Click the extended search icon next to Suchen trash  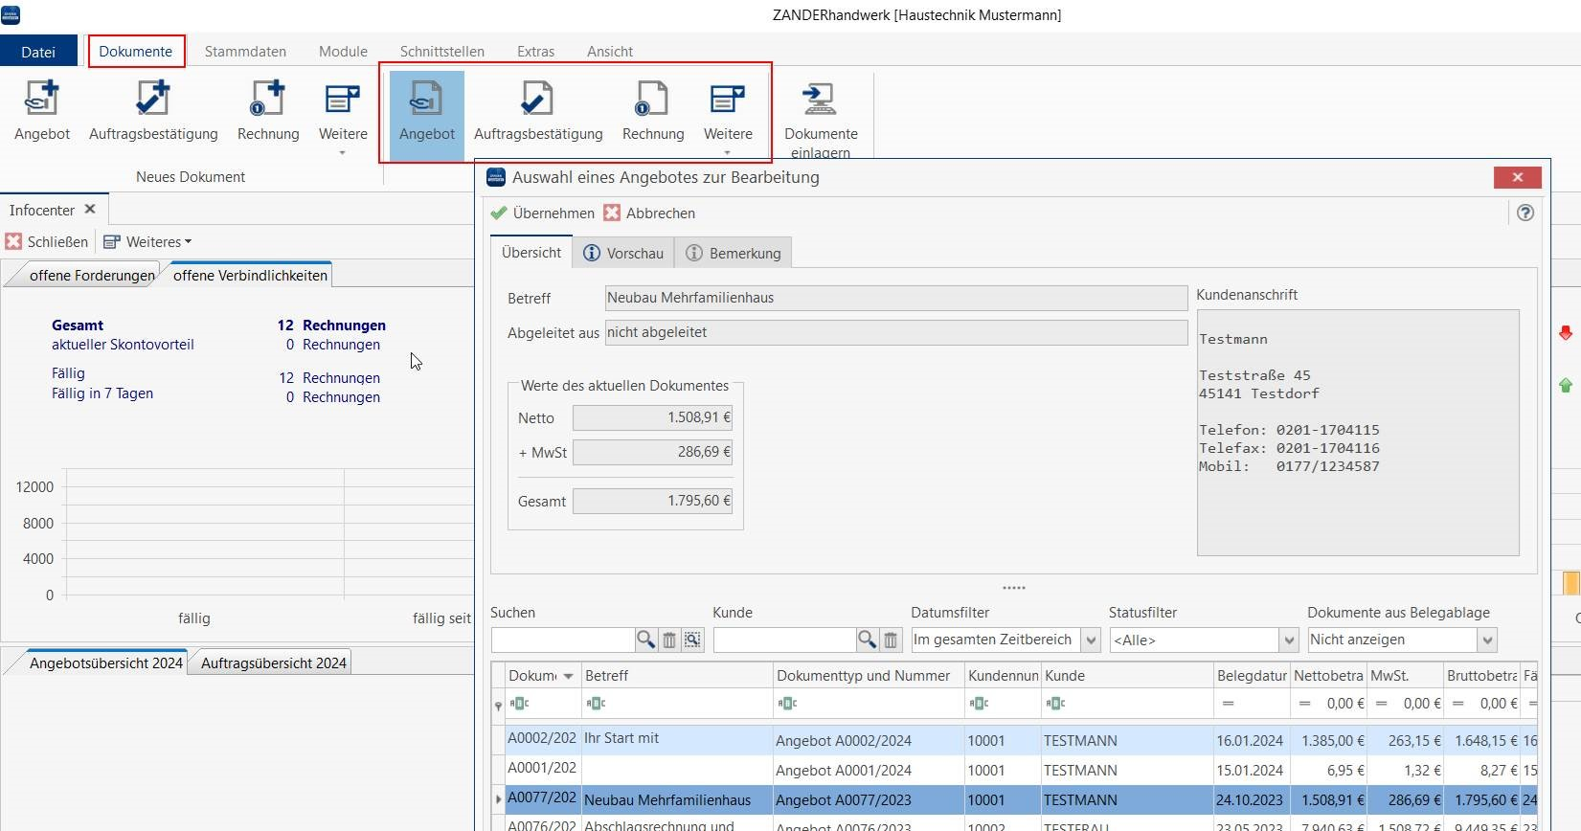[693, 640]
